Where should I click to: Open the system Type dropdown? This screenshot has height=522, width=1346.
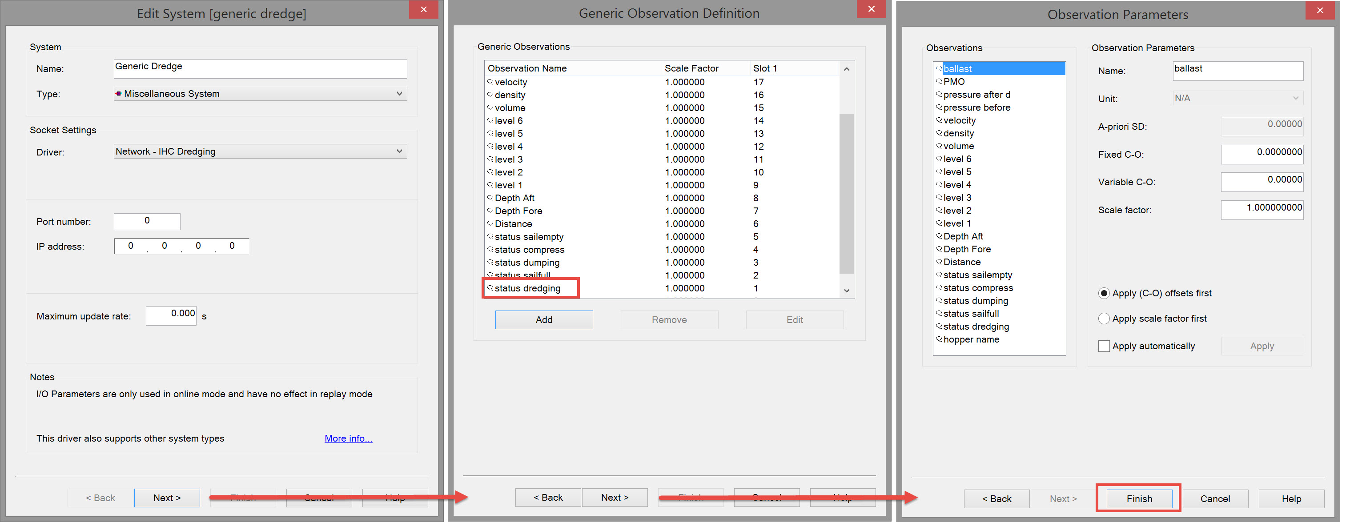[399, 93]
